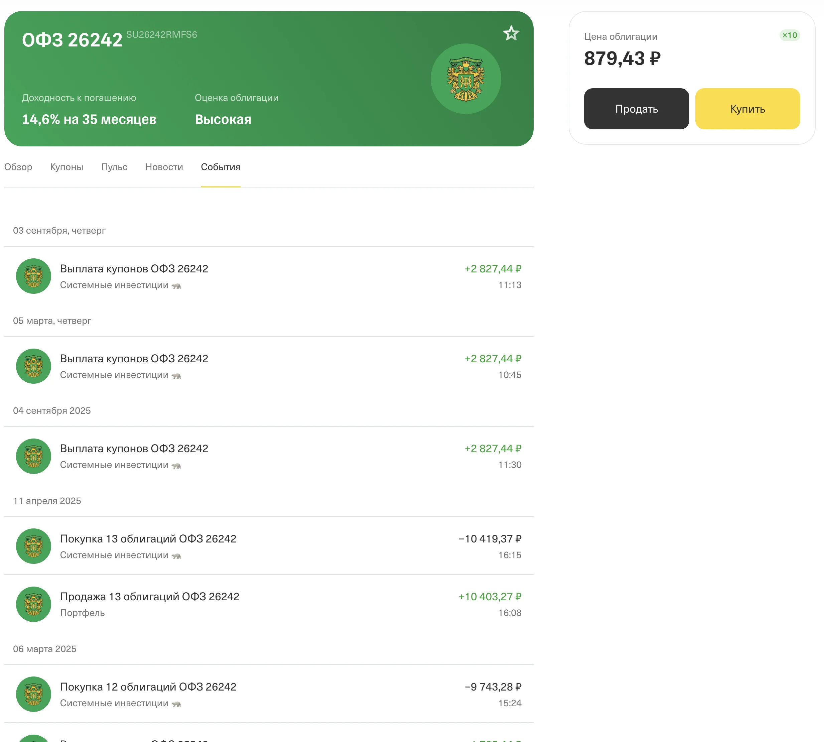Click the bond price 879,43 ₽

[x=622, y=58]
